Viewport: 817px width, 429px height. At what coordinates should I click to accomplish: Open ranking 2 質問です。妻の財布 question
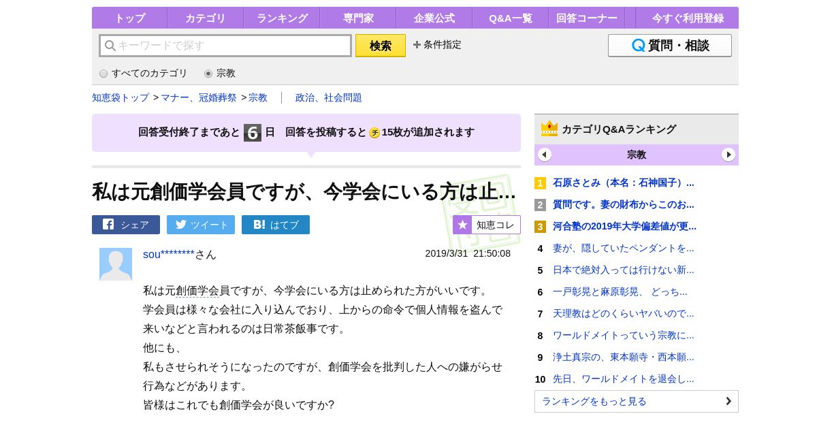pos(624,204)
